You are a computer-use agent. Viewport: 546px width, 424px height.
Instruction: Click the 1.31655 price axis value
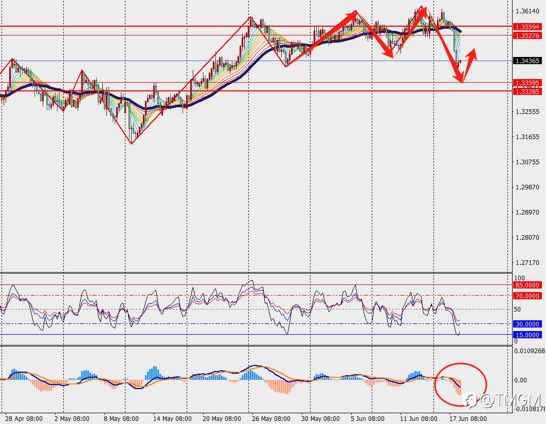tap(527, 137)
